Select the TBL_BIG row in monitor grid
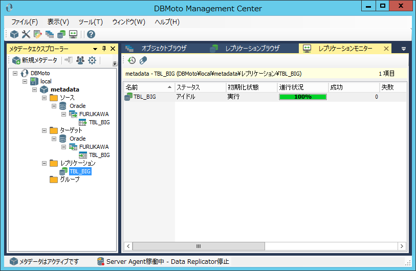416x271 pixels. pyautogui.click(x=265, y=97)
